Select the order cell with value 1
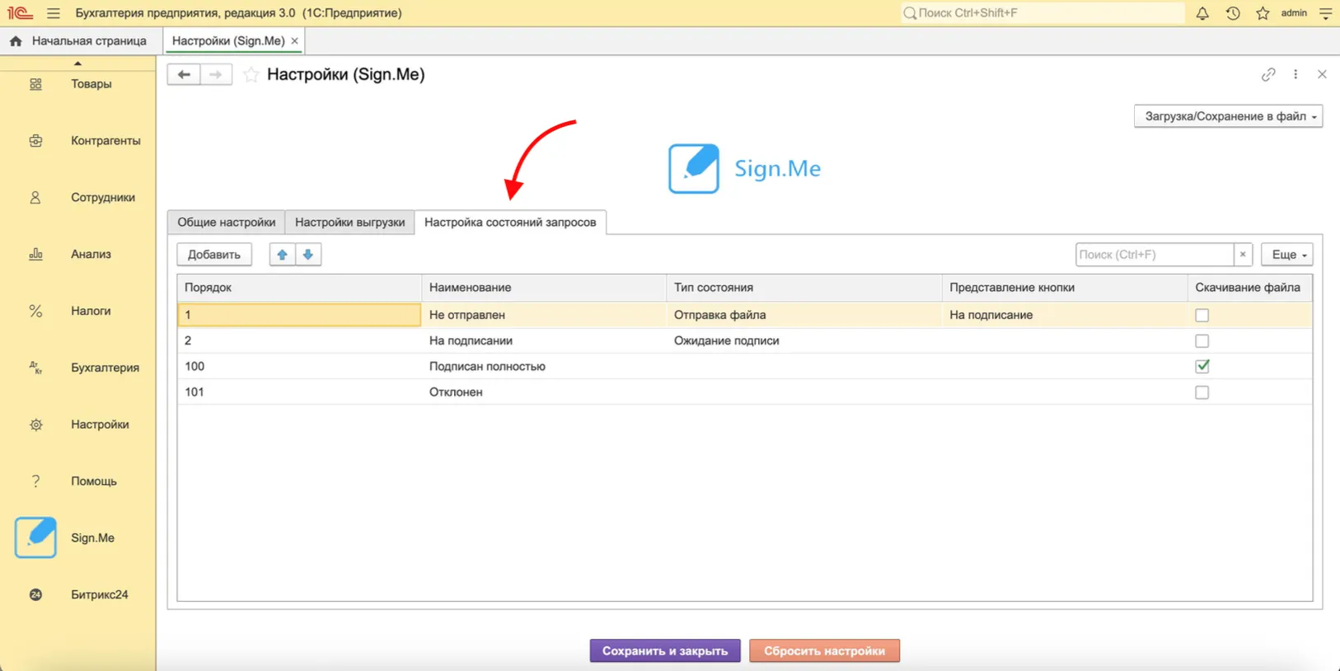 tap(300, 315)
